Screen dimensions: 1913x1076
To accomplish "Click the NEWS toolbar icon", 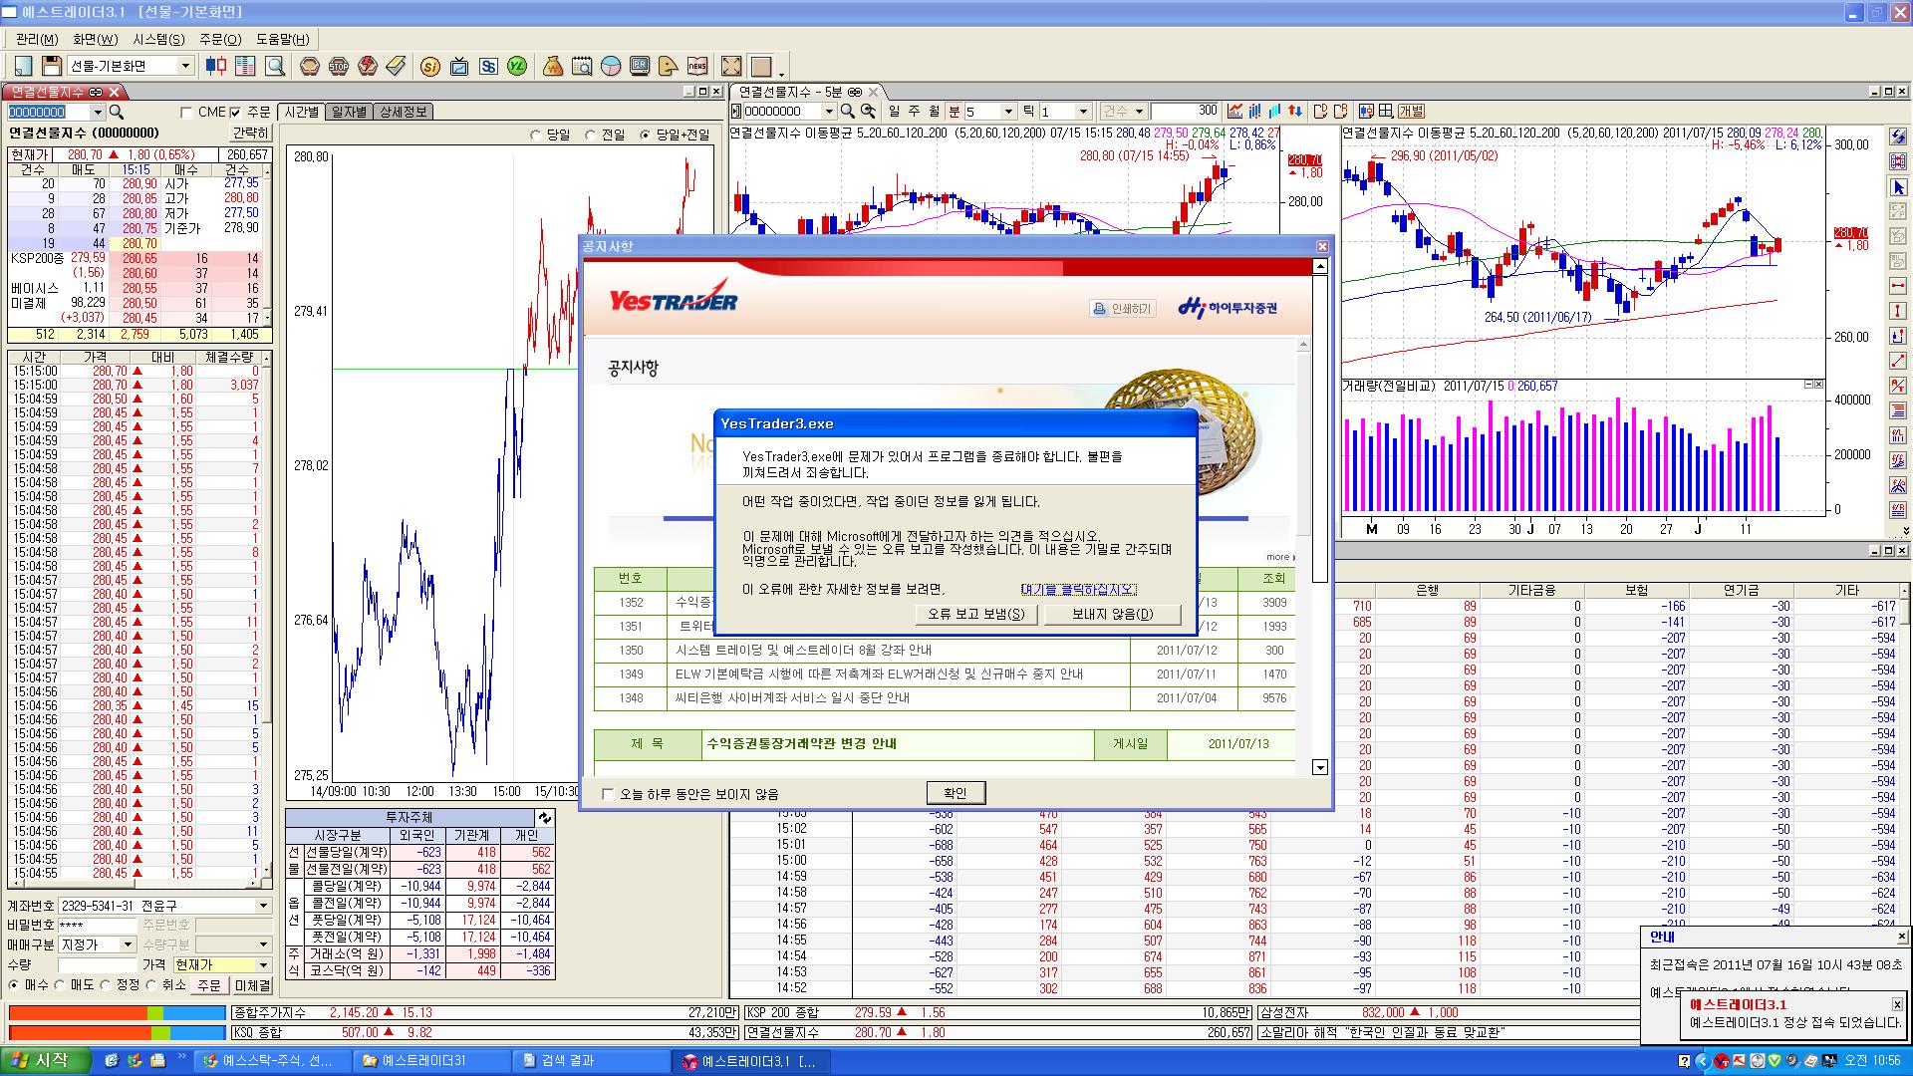I will click(x=696, y=66).
